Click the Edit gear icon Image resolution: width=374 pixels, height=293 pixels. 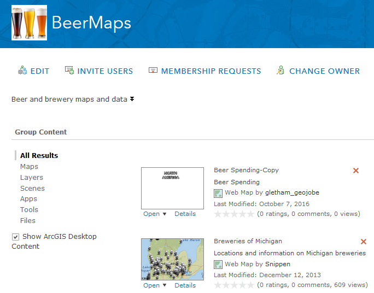[22, 71]
